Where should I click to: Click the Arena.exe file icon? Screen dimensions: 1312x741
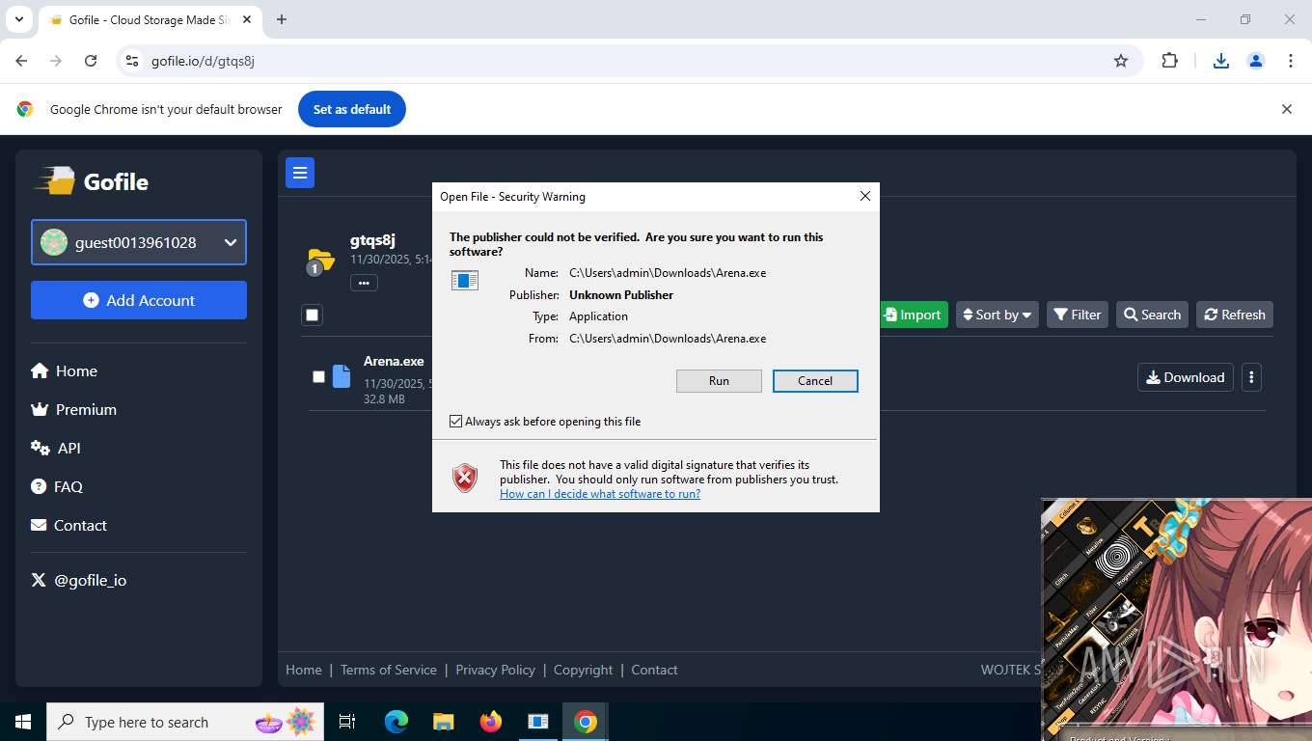[342, 376]
